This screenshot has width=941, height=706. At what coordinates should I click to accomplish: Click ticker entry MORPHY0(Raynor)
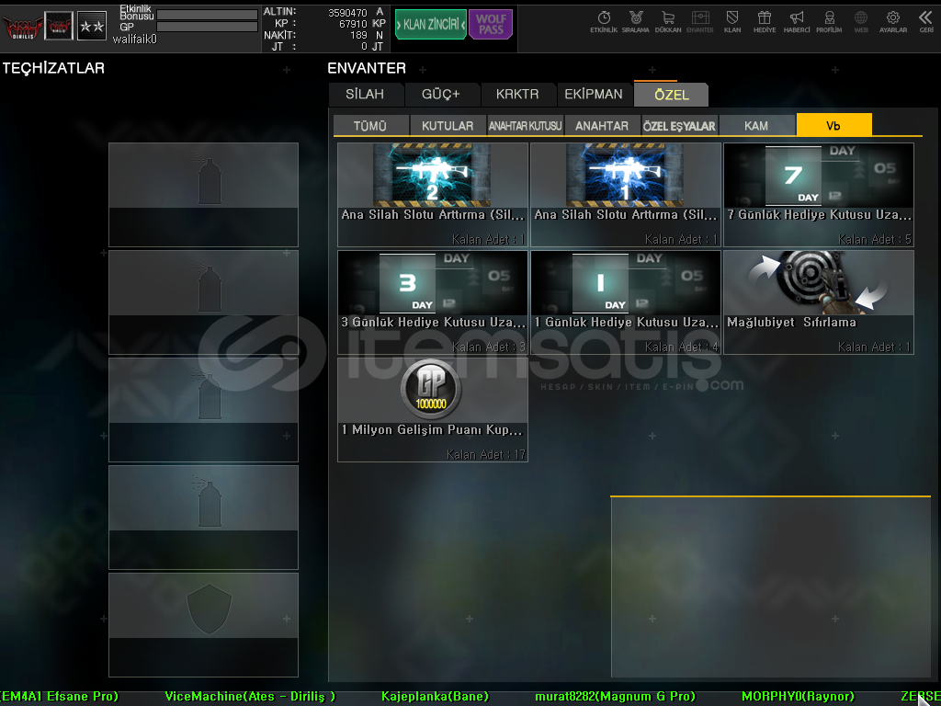(x=799, y=697)
